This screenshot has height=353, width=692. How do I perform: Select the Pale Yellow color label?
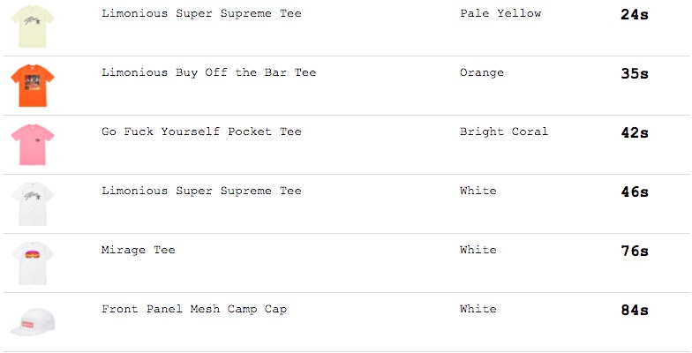500,13
